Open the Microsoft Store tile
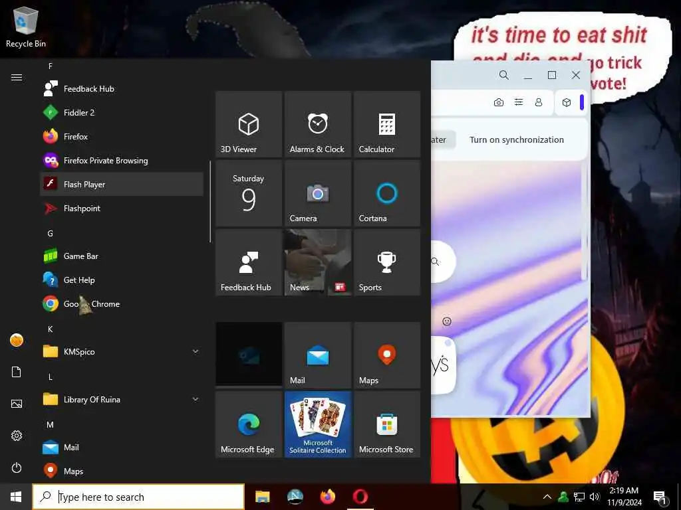 387,424
